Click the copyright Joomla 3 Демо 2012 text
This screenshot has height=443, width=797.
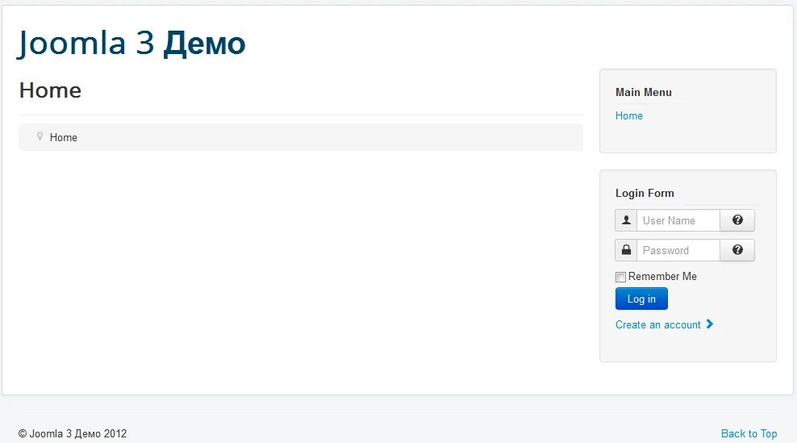tap(73, 433)
